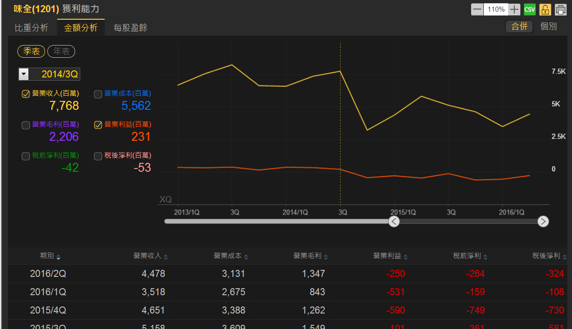Click the printer icon

coord(560,9)
